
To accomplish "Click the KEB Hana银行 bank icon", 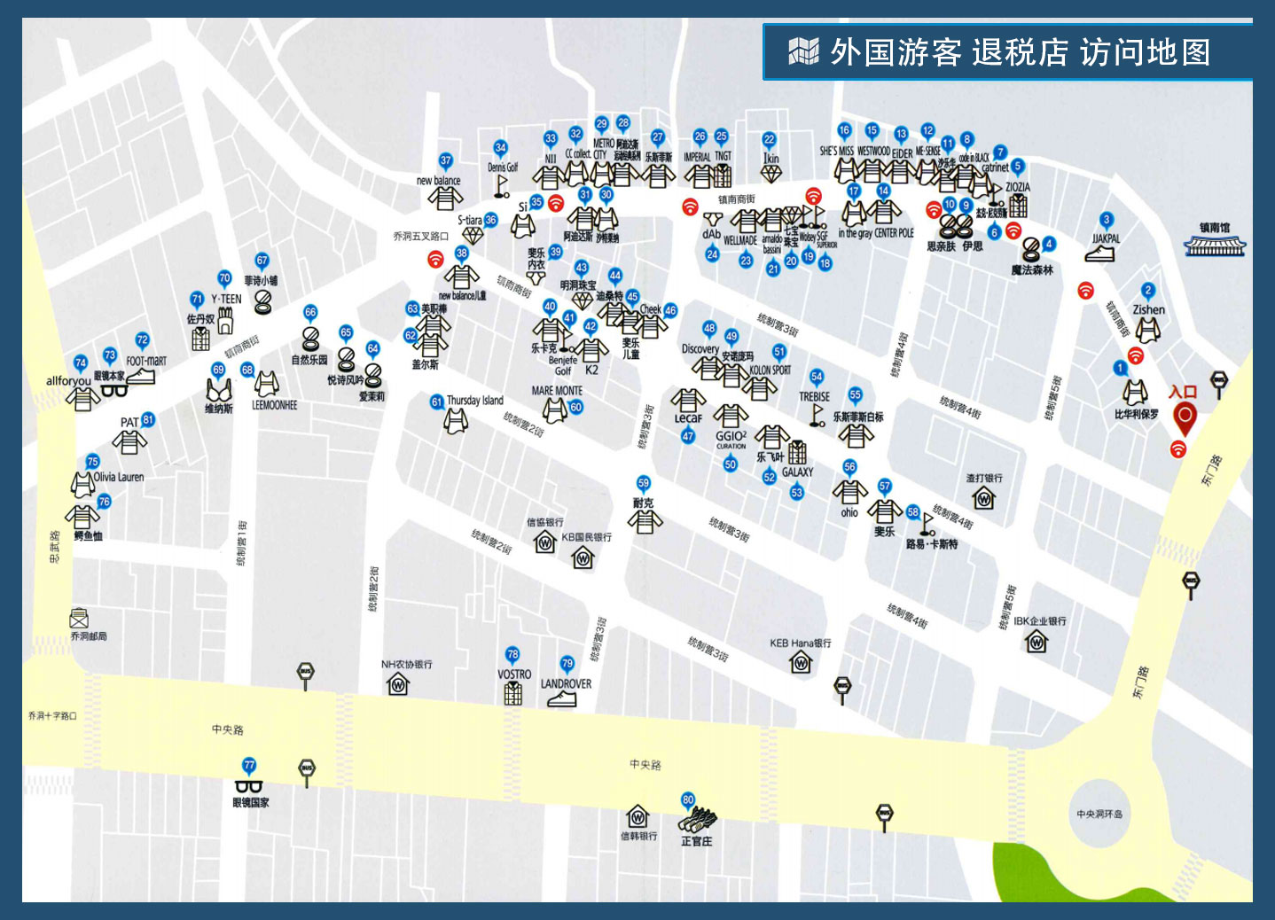I will point(801,662).
